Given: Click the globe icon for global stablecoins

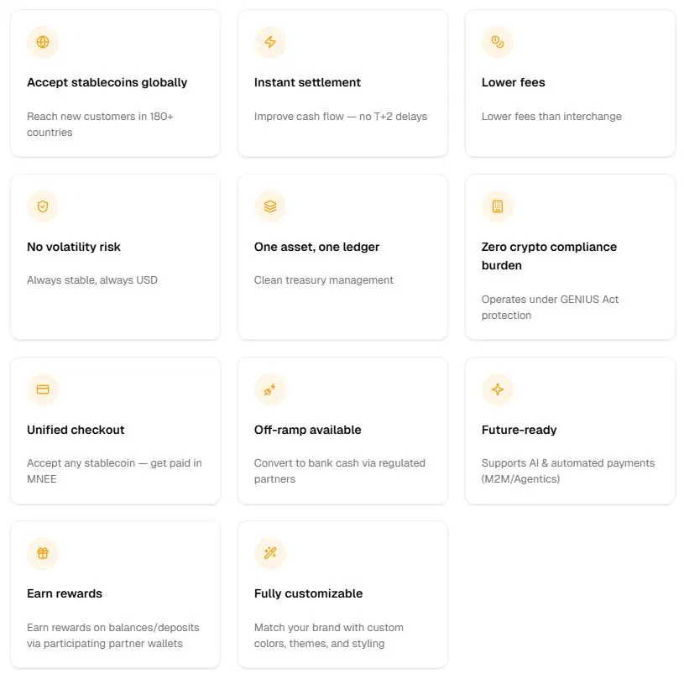Looking at the screenshot, I should [43, 42].
